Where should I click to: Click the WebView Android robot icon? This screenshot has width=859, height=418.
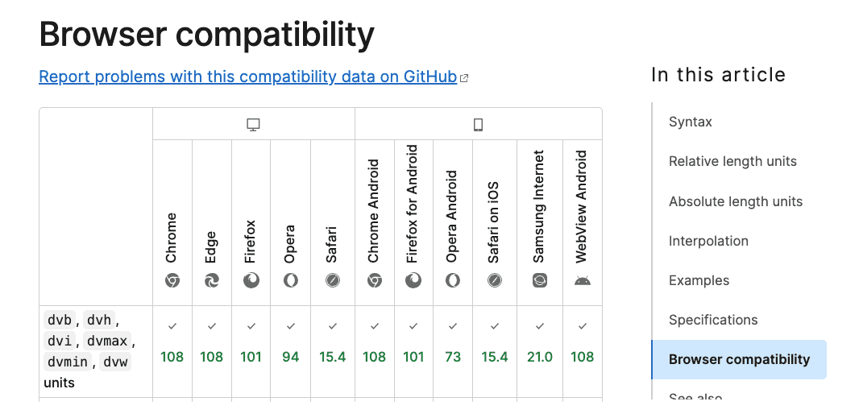[583, 280]
